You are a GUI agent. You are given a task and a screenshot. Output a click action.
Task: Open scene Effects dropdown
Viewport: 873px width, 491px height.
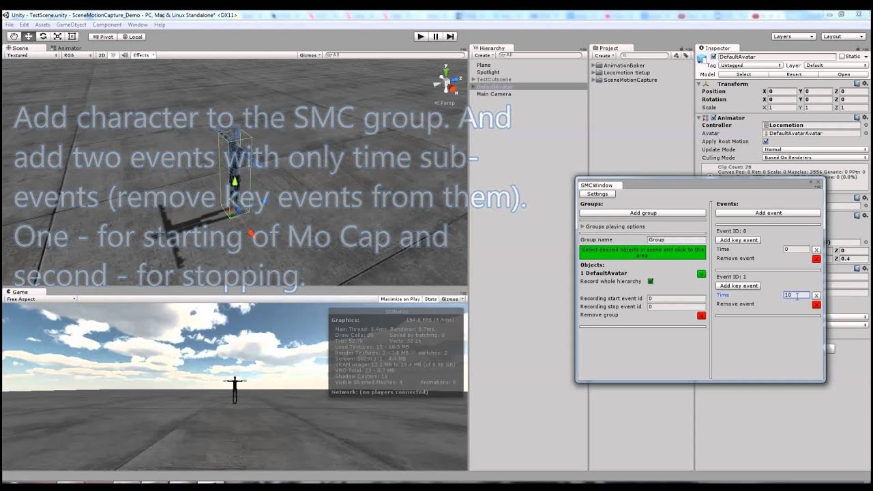point(144,55)
